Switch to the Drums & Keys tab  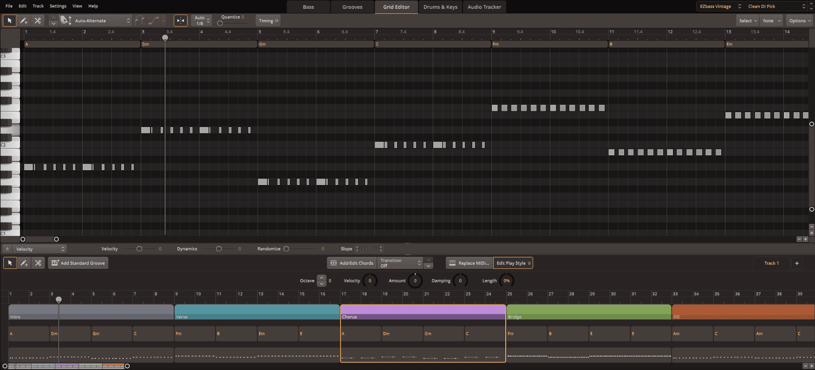440,7
